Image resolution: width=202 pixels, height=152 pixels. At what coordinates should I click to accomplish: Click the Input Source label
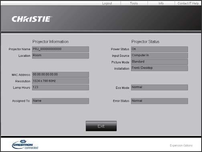[121, 56]
